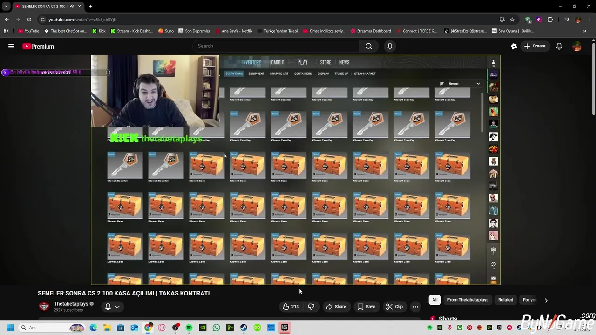Open the YouTube notifications bell
Image resolution: width=596 pixels, height=335 pixels.
point(559,46)
